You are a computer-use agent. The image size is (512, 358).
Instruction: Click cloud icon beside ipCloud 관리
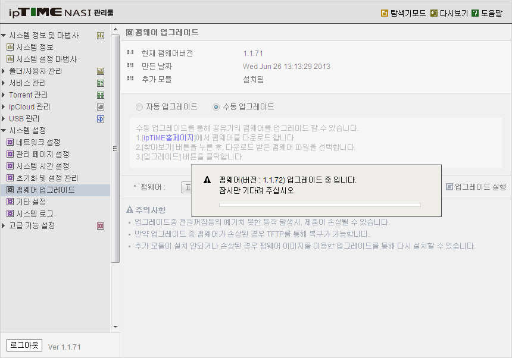click(101, 107)
